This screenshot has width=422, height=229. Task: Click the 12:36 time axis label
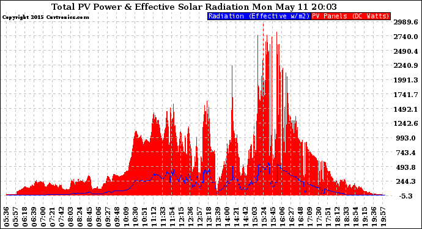coord(190,216)
